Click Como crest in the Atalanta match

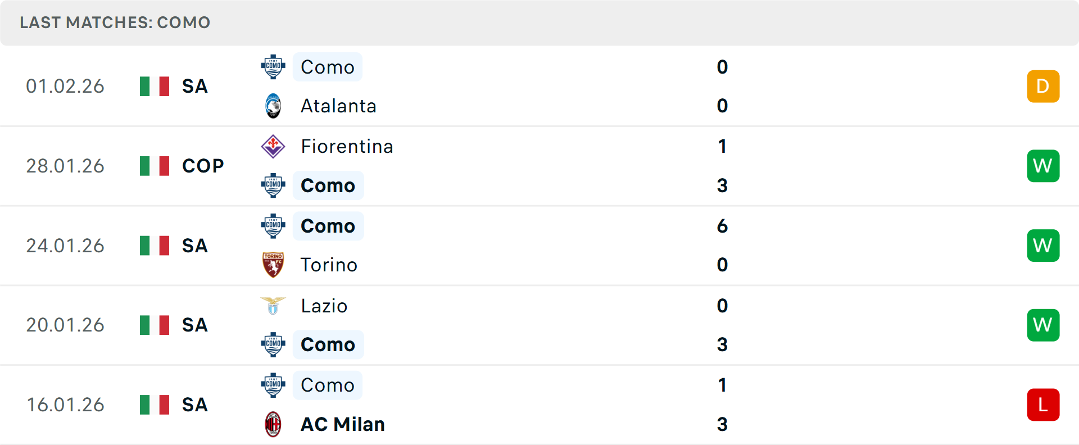click(x=273, y=67)
